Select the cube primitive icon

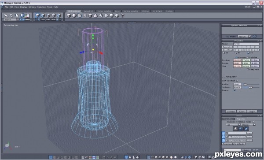pos(69,15)
